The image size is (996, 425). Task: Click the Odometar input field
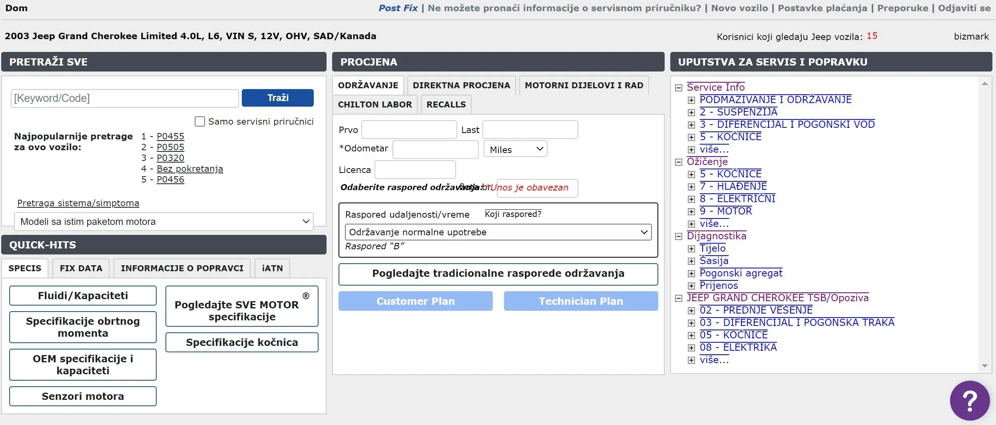[436, 149]
